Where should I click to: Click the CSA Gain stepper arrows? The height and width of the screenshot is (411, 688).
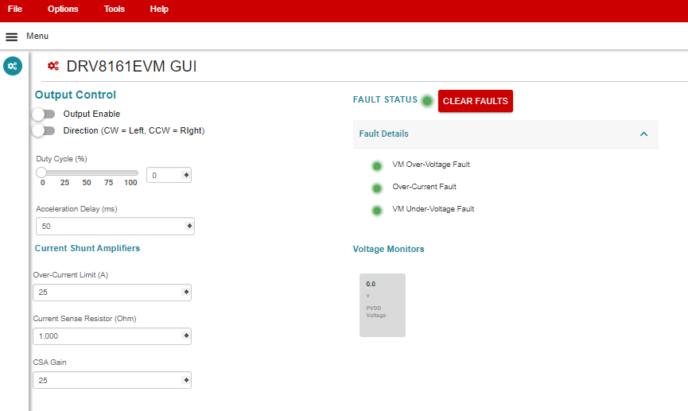(x=186, y=381)
